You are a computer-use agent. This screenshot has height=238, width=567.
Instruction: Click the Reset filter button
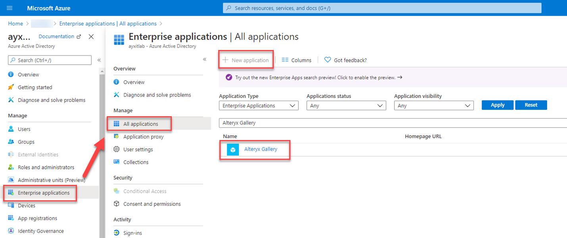531,105
